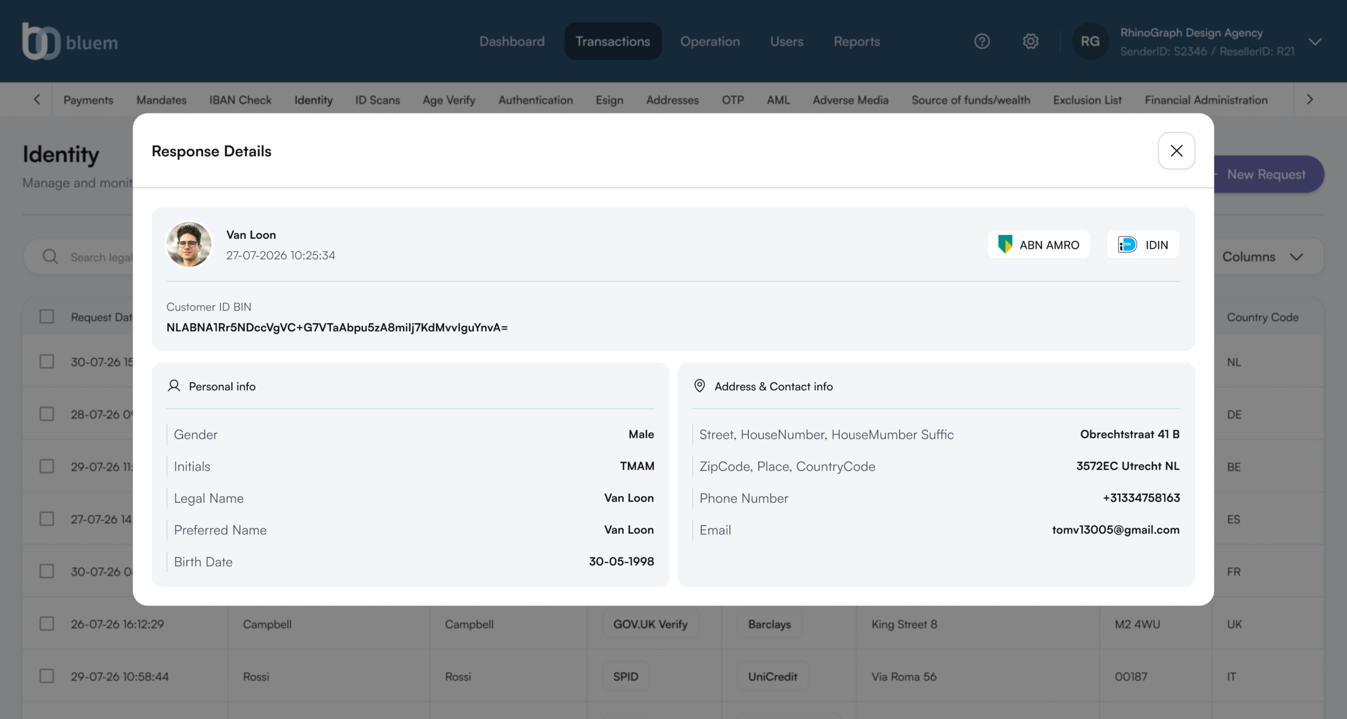Click the phone number +31334758163

pos(1141,497)
